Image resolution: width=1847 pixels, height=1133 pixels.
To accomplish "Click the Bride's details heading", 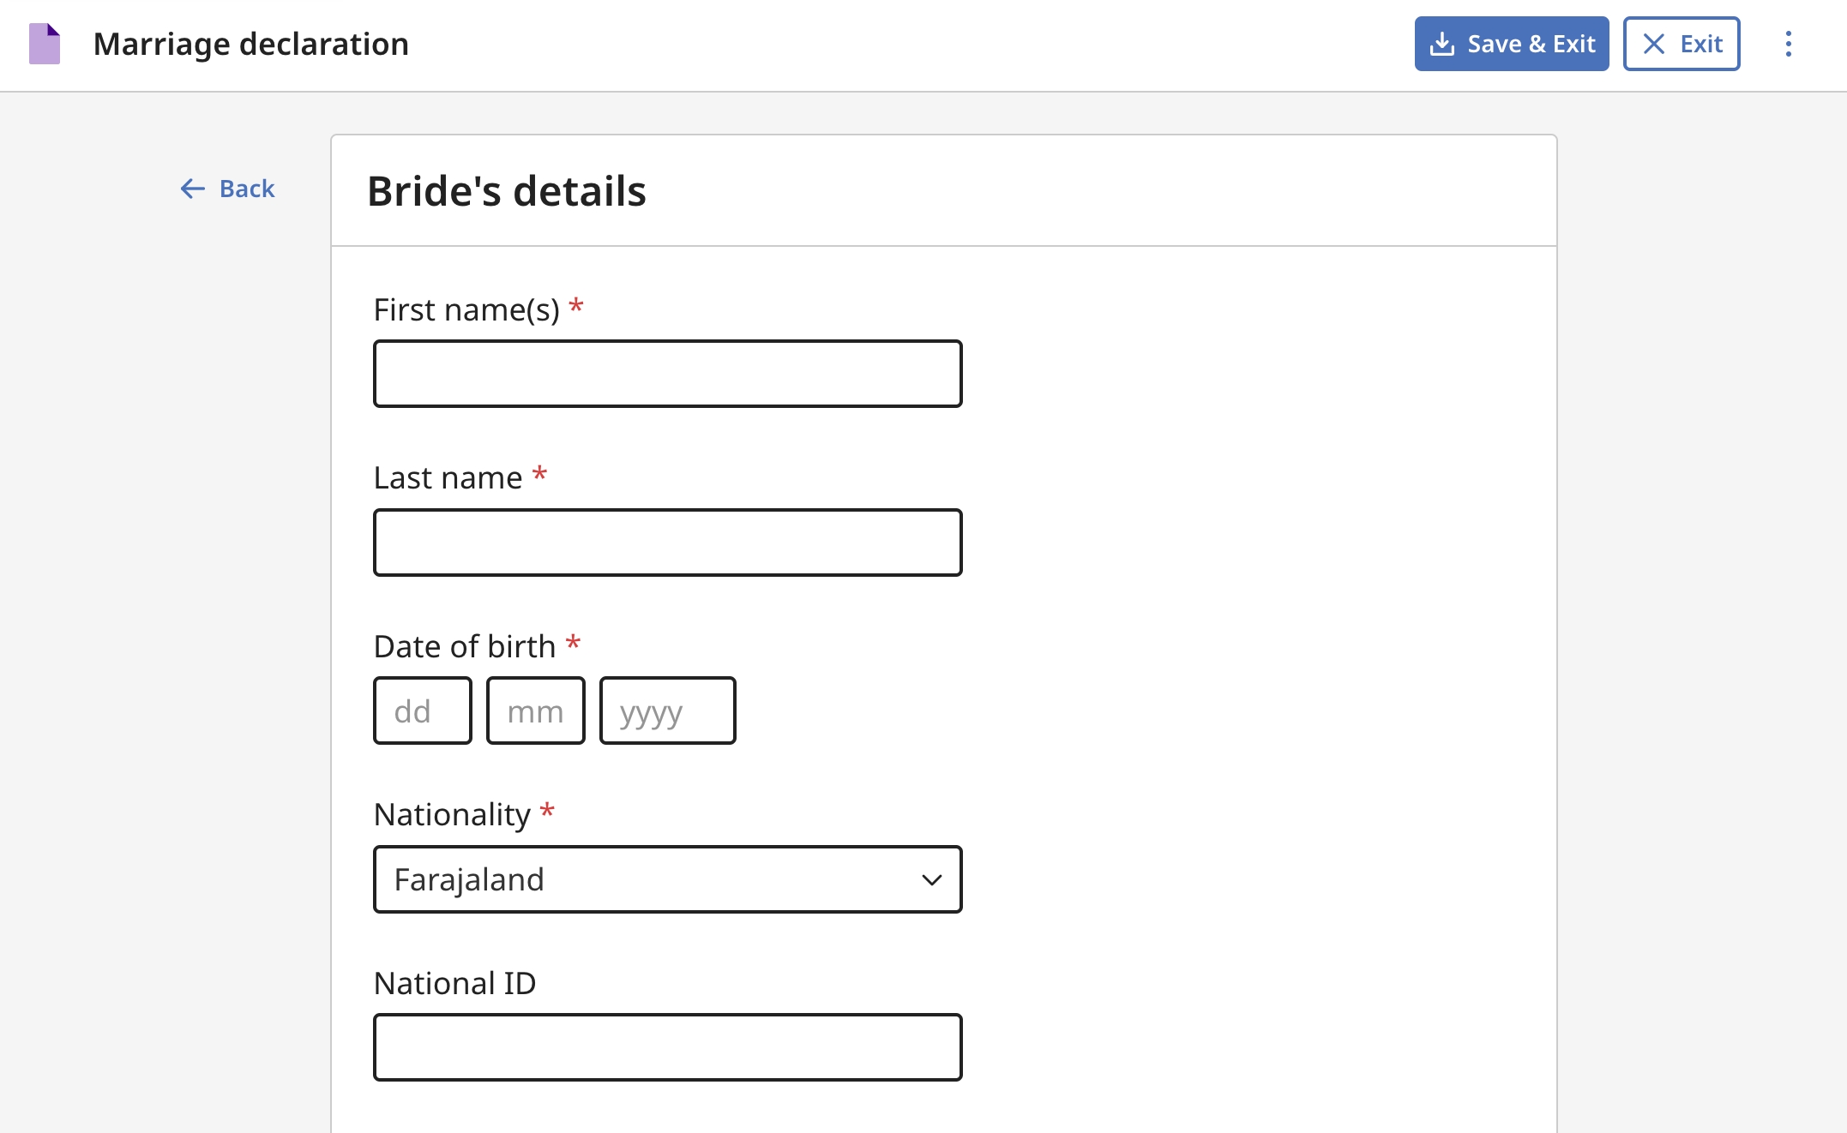I will (x=506, y=191).
